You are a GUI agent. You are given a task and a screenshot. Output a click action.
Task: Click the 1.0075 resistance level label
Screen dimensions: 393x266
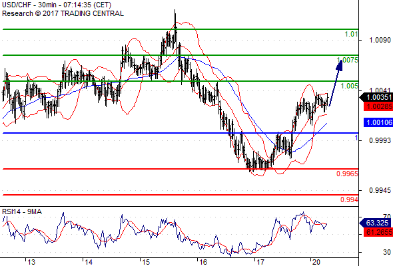(348, 60)
